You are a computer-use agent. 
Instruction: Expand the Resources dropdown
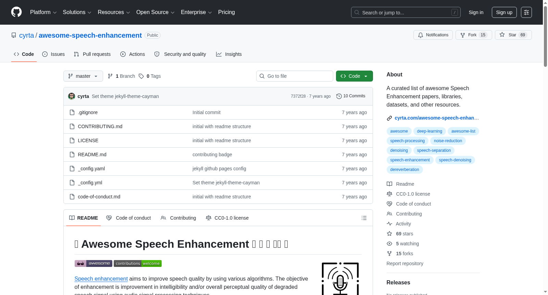click(x=114, y=12)
